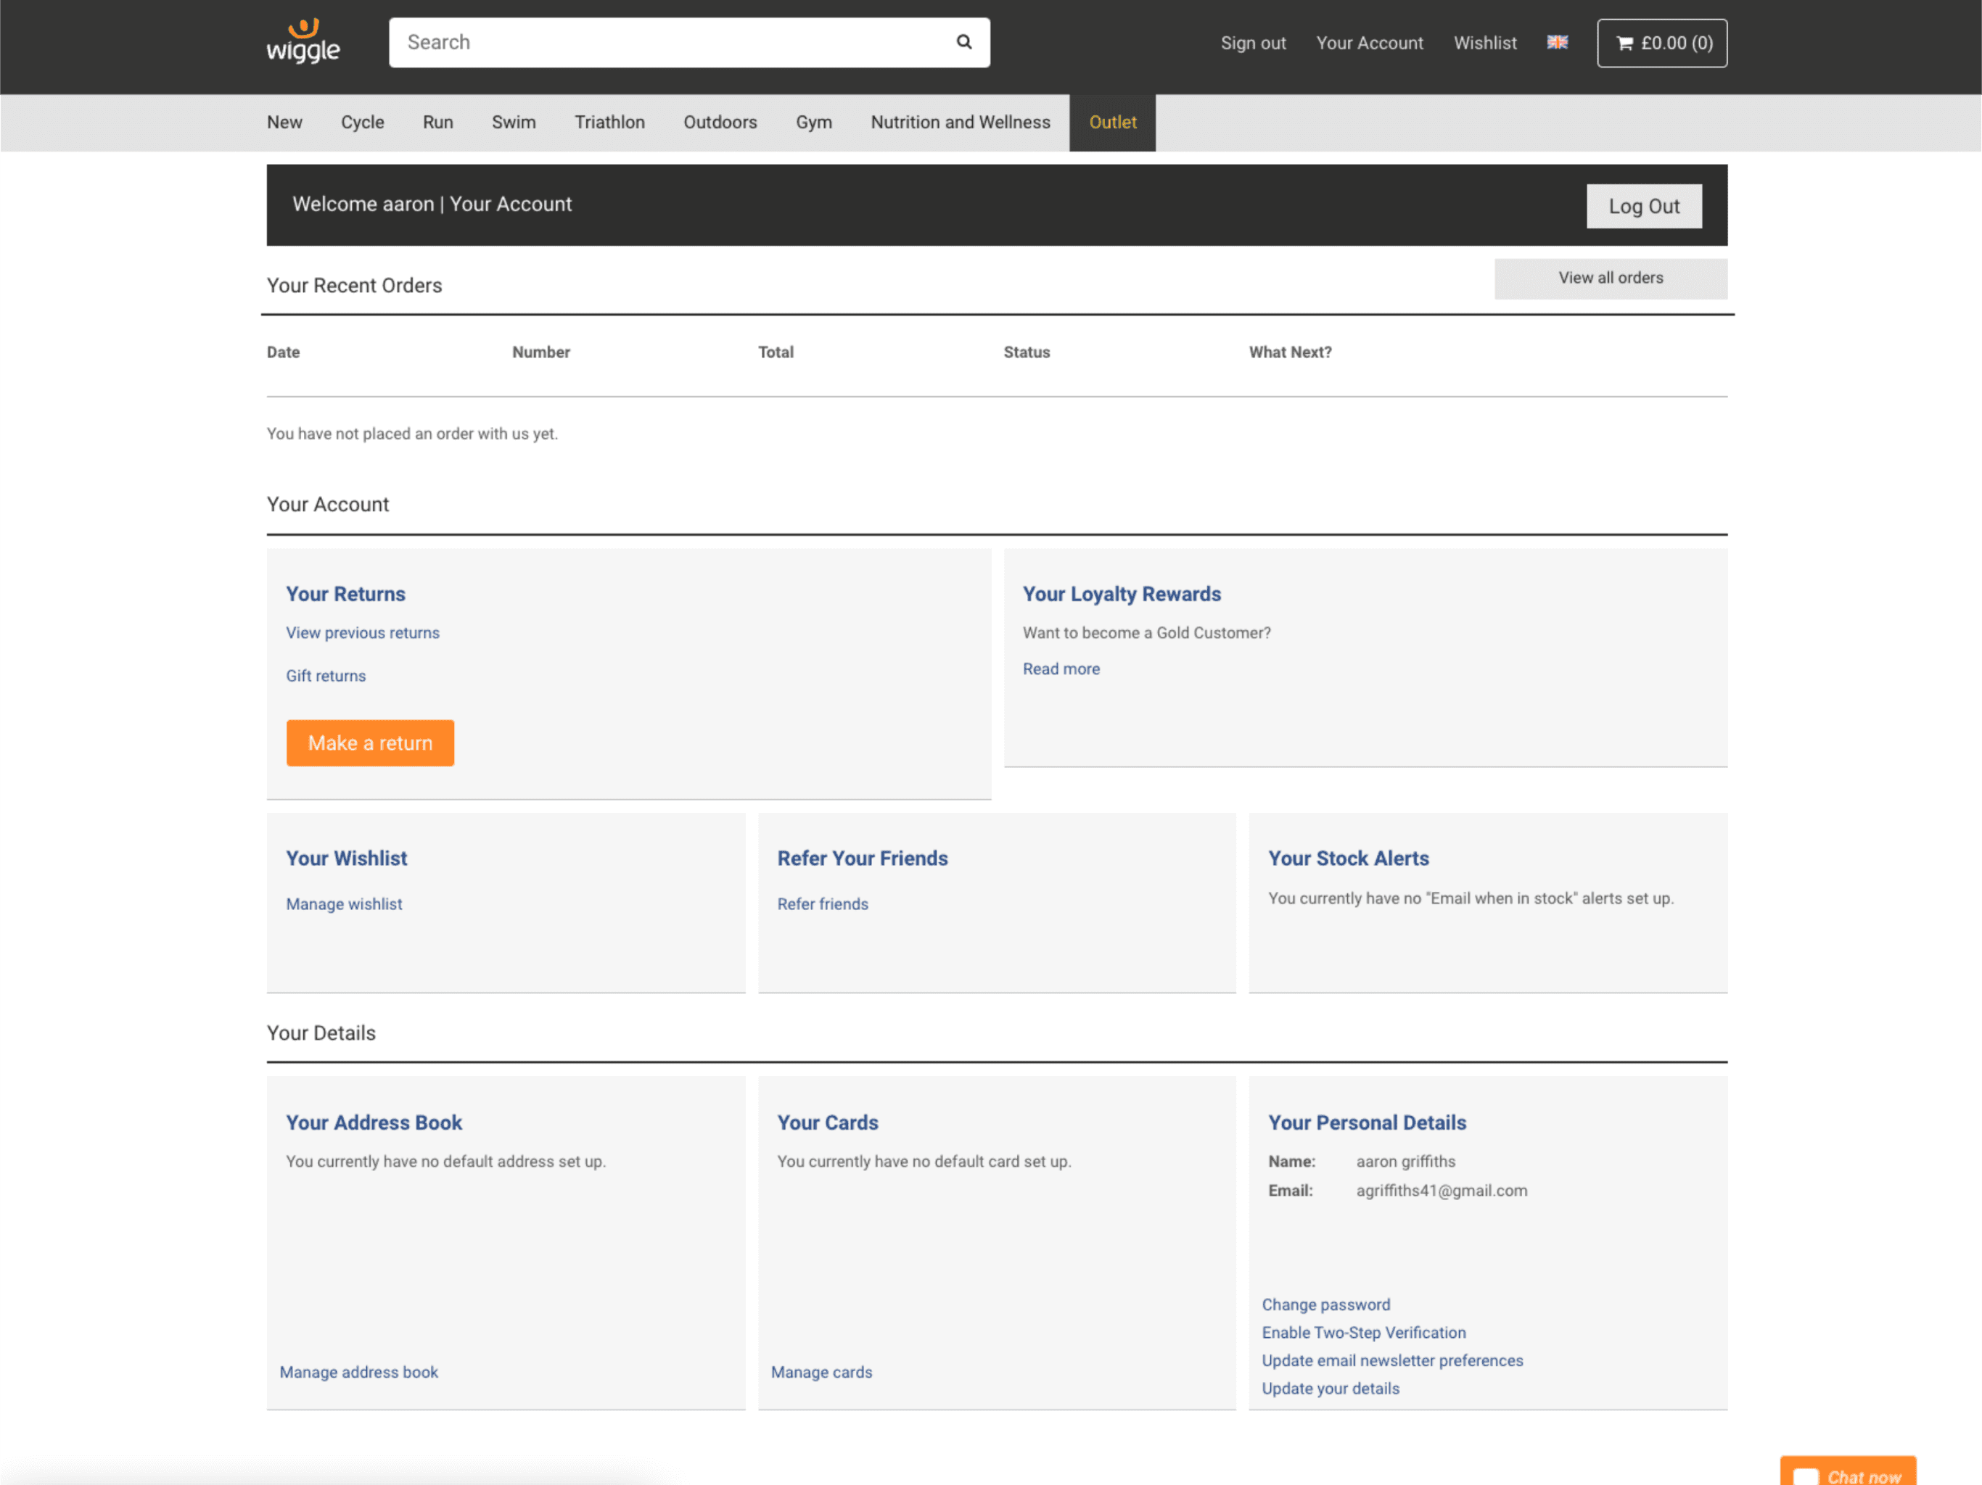1982x1485 pixels.
Task: Click Sign out in header
Action: (x=1251, y=43)
